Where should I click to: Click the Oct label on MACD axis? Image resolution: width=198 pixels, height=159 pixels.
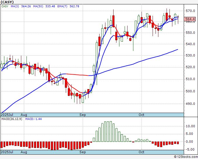[142, 152]
